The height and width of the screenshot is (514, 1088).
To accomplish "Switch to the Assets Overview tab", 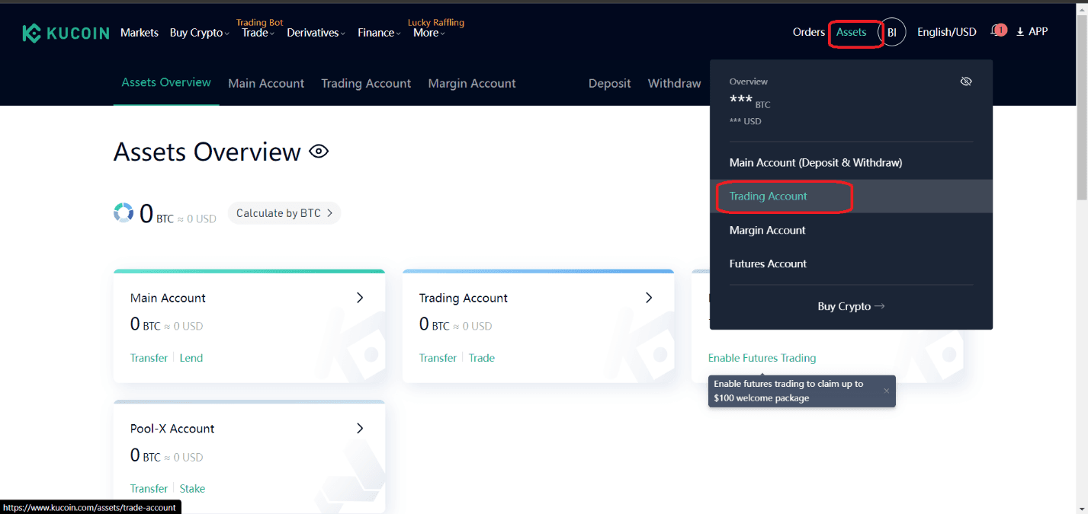I will pyautogui.click(x=166, y=82).
